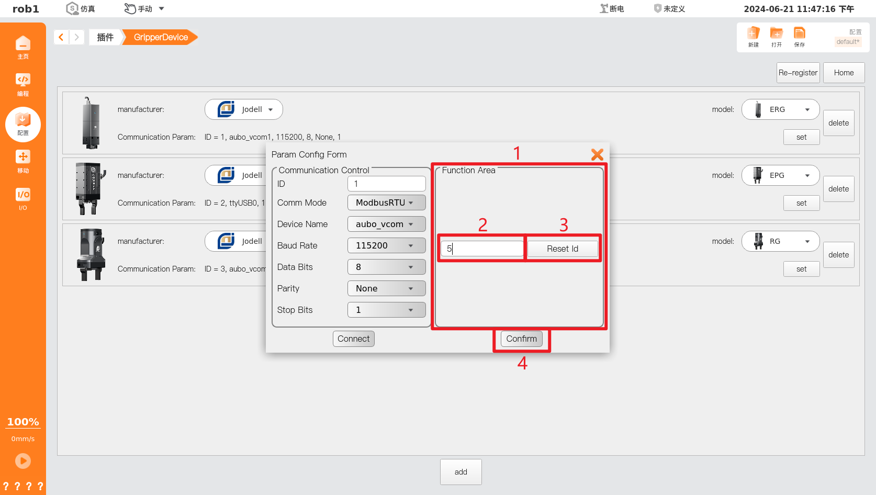The height and width of the screenshot is (495, 876).
Task: Select the 移动 move sidebar icon
Action: [23, 160]
